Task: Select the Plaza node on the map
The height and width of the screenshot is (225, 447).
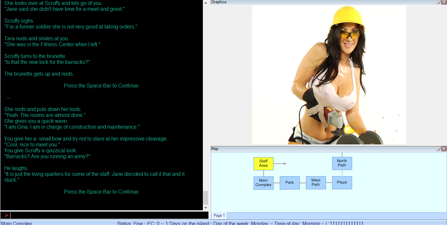Action: click(342, 182)
